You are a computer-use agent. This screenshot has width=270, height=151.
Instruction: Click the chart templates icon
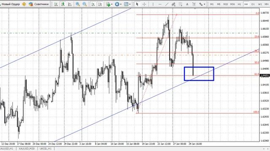126,4
